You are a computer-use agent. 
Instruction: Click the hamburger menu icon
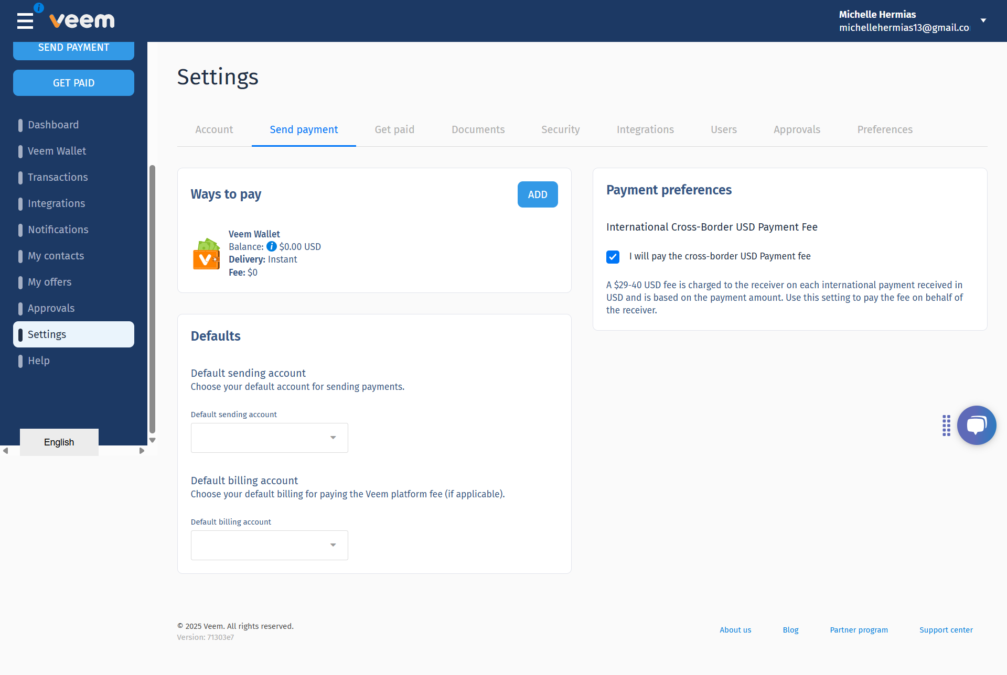[25, 21]
